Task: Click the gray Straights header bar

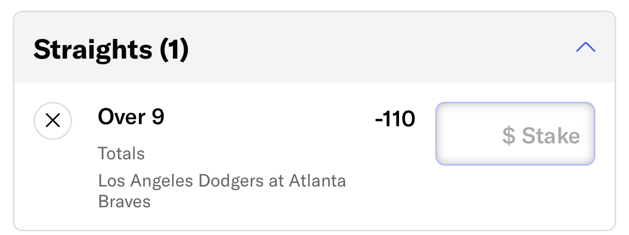Action: tap(315, 47)
